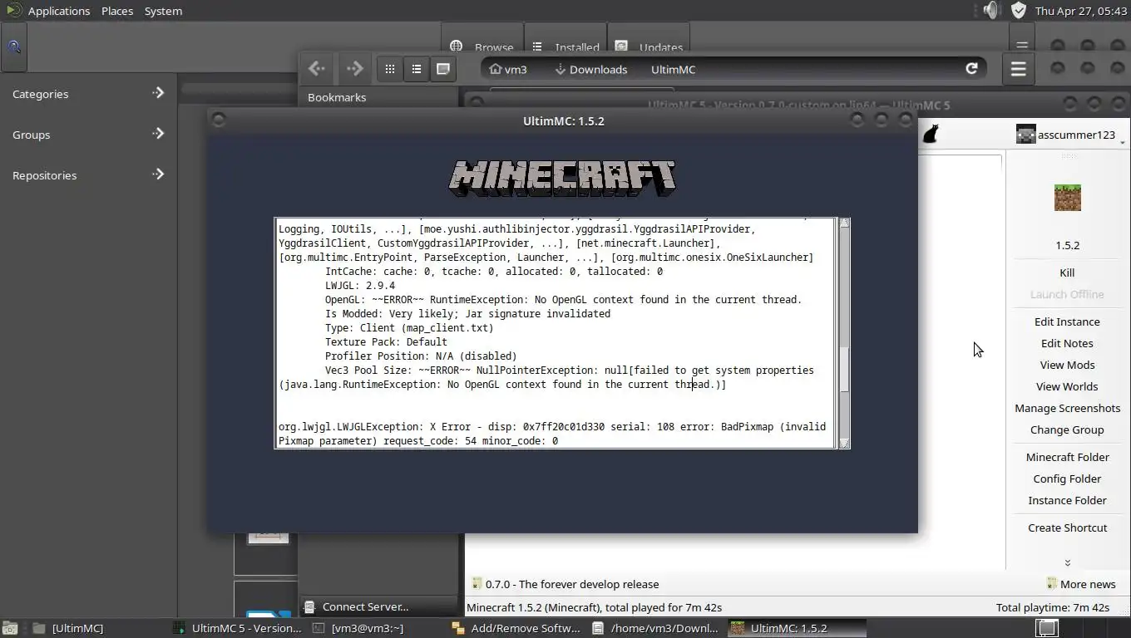The image size is (1131, 638).
Task: Click the crash log scrollbar thumb
Action: tap(844, 370)
